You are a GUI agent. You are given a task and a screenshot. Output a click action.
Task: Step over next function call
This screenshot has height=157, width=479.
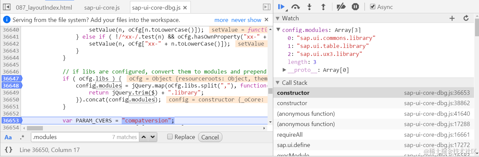295,7
